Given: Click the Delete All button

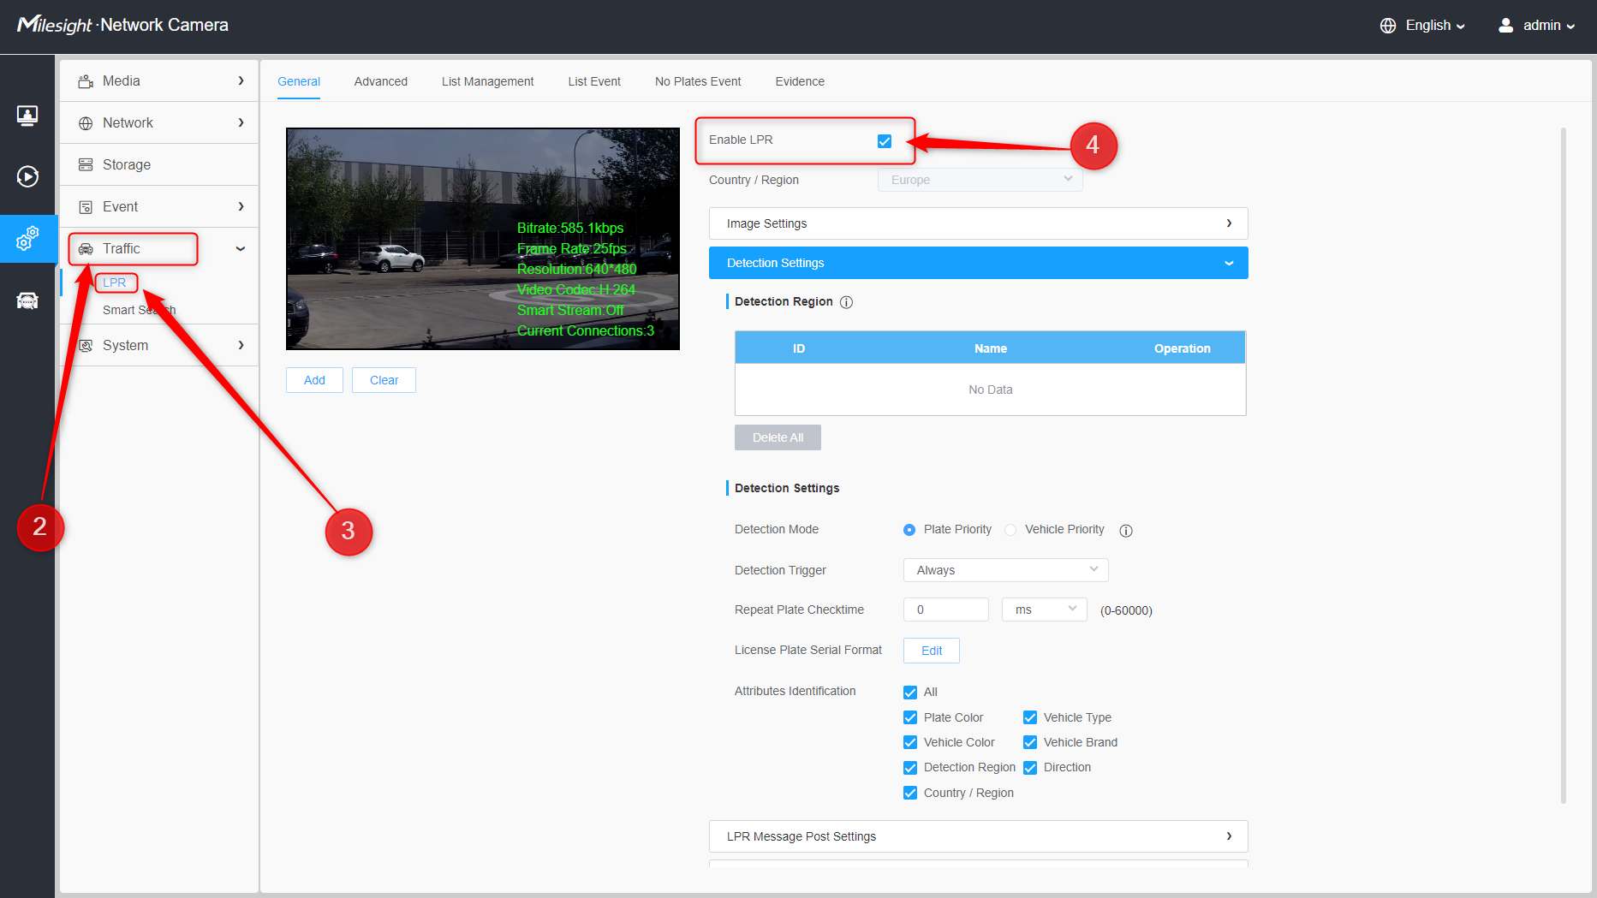Looking at the screenshot, I should click(778, 437).
